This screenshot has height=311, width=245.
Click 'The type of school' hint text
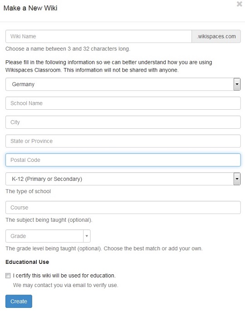tap(28, 191)
